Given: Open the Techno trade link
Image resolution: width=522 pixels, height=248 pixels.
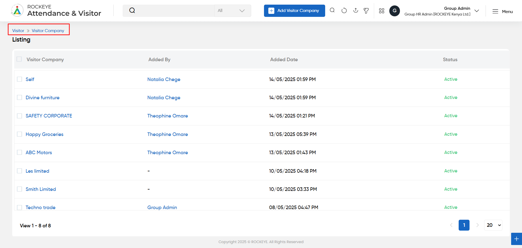Looking at the screenshot, I should (x=41, y=207).
